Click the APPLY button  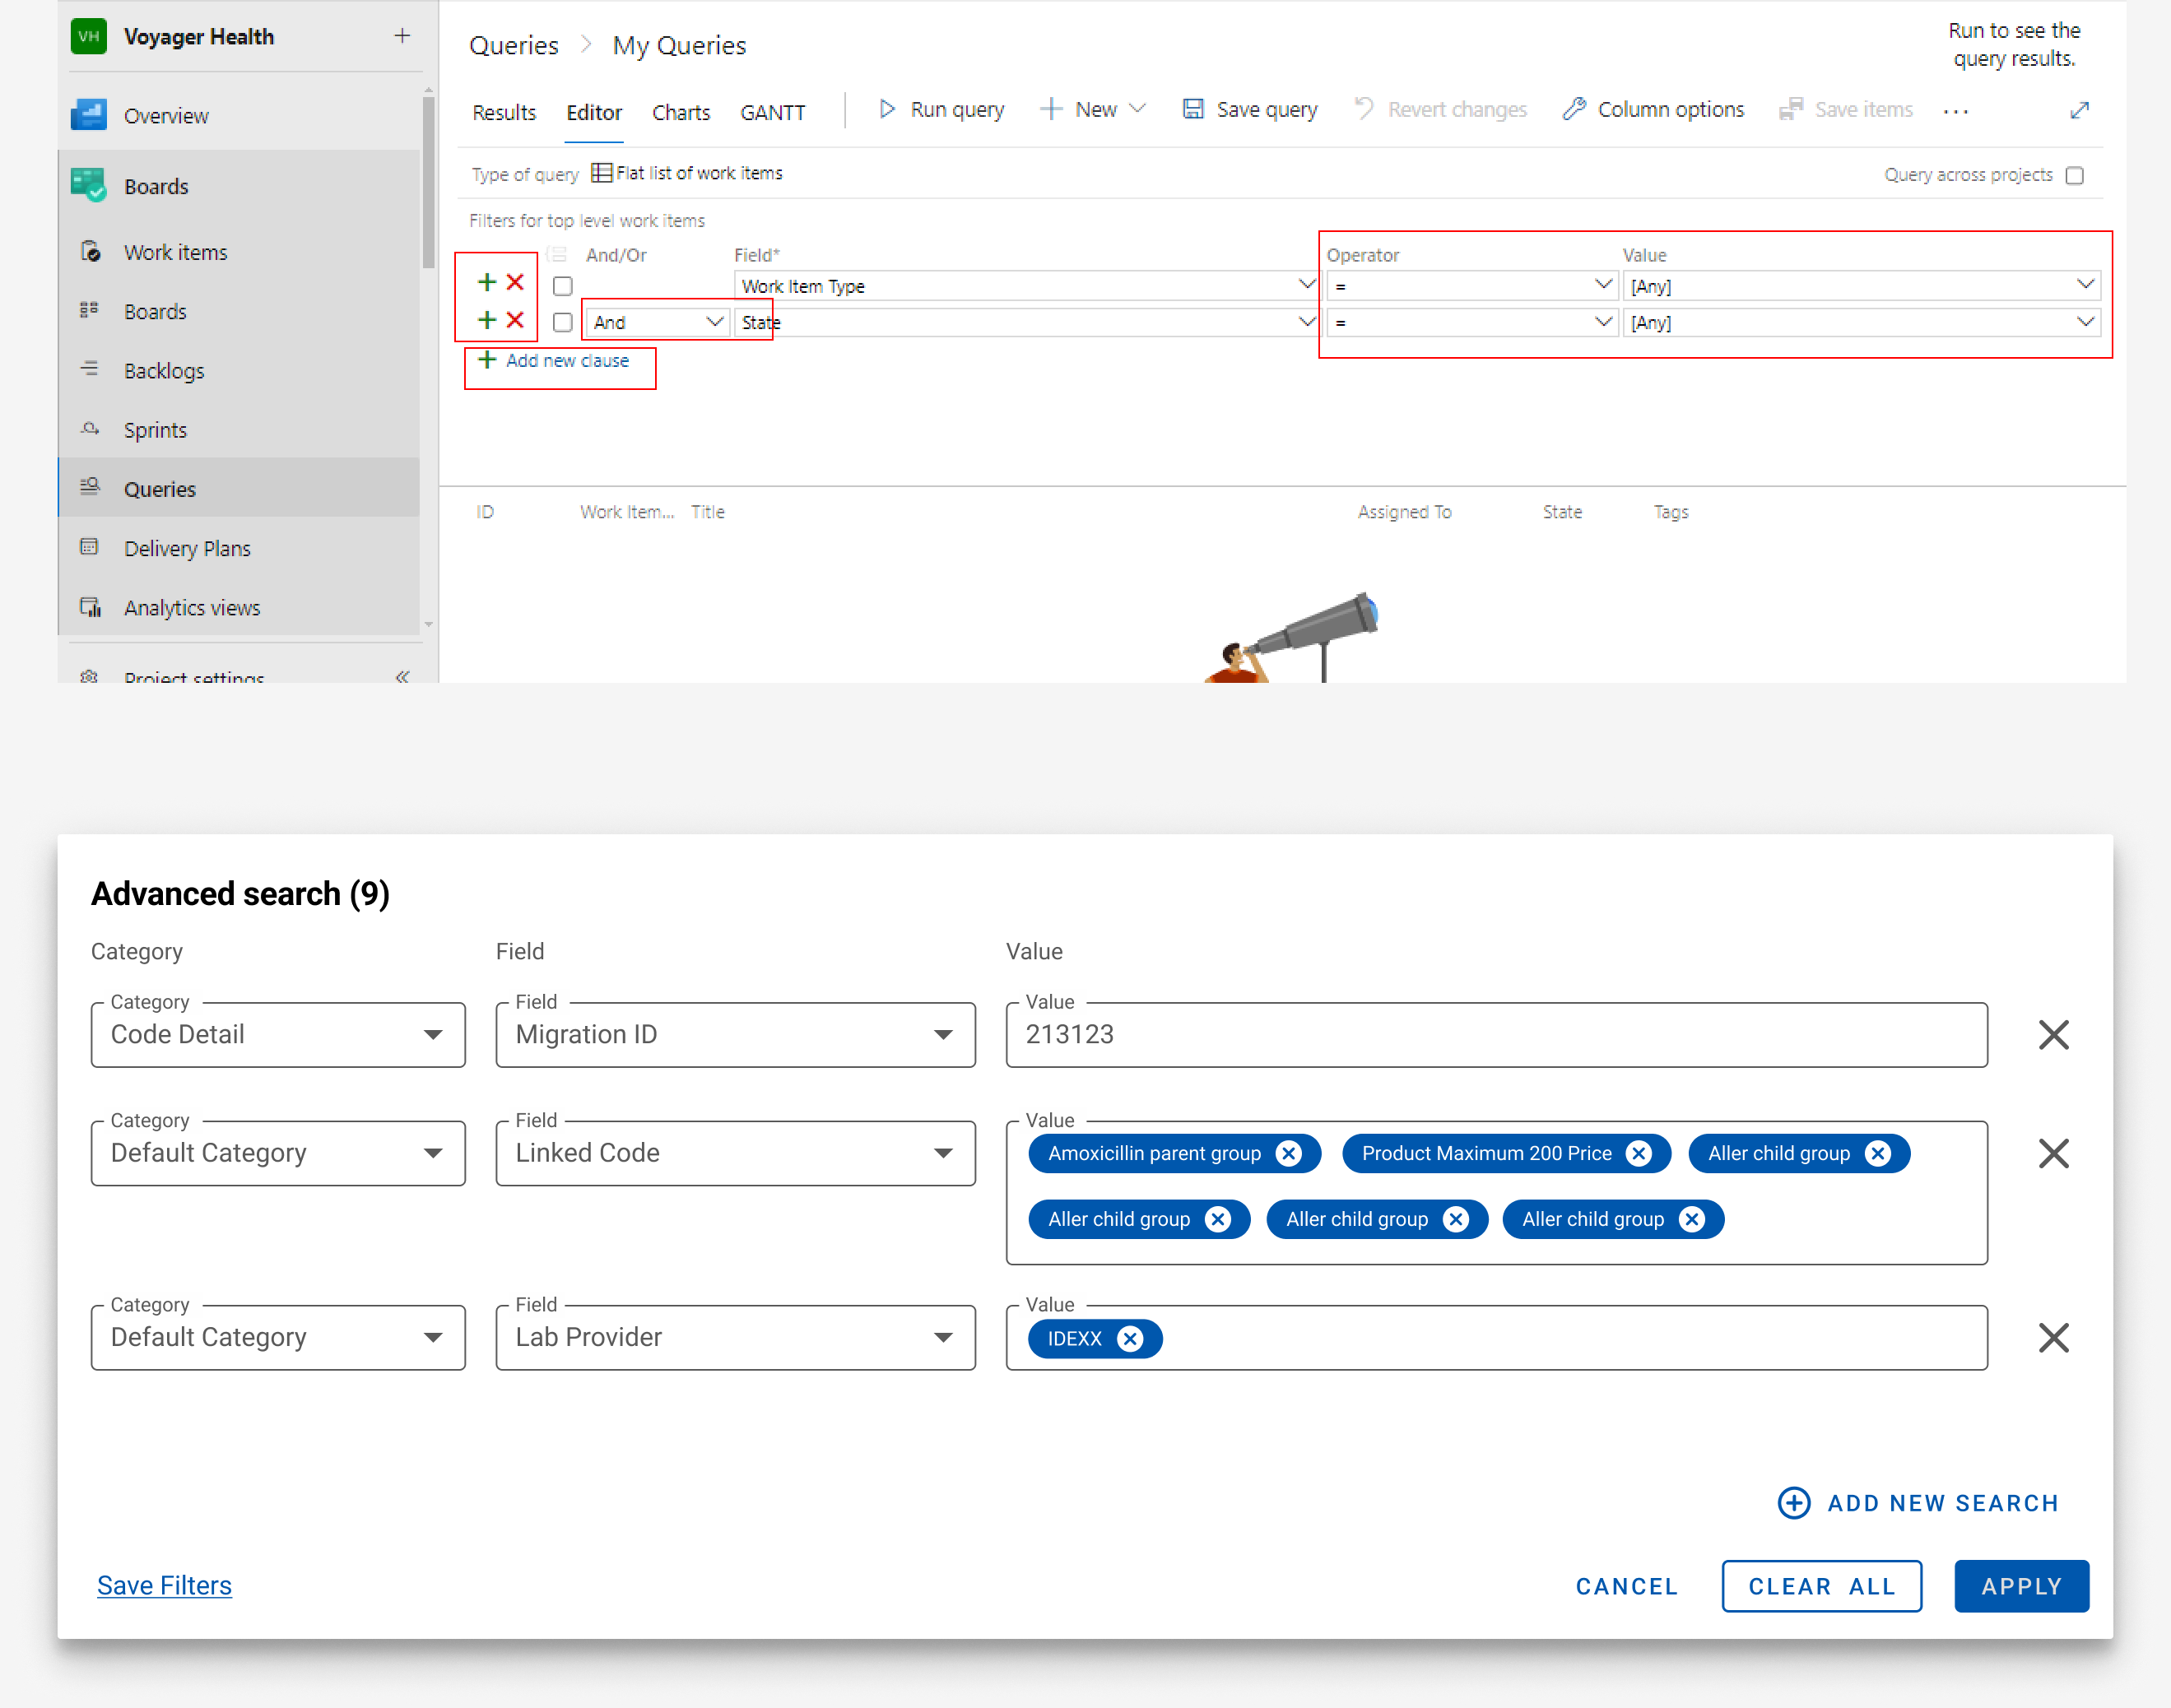[2021, 1586]
